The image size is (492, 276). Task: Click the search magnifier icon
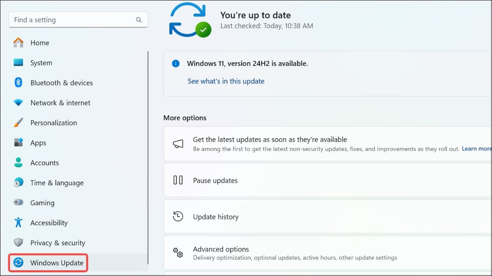[139, 20]
